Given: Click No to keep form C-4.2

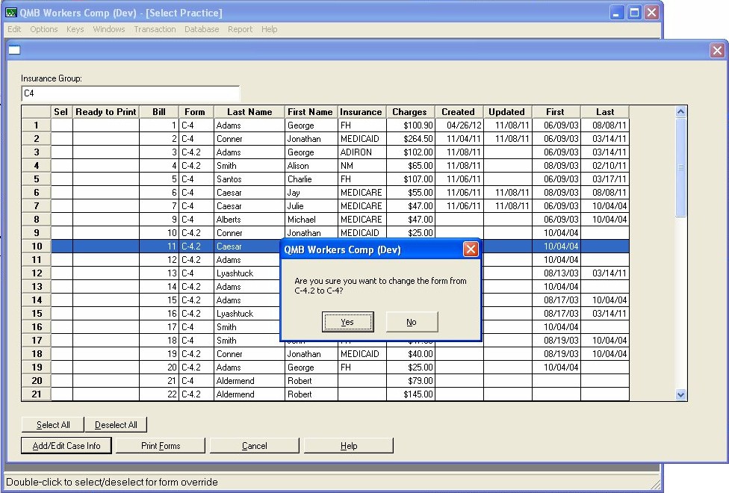Looking at the screenshot, I should [412, 321].
